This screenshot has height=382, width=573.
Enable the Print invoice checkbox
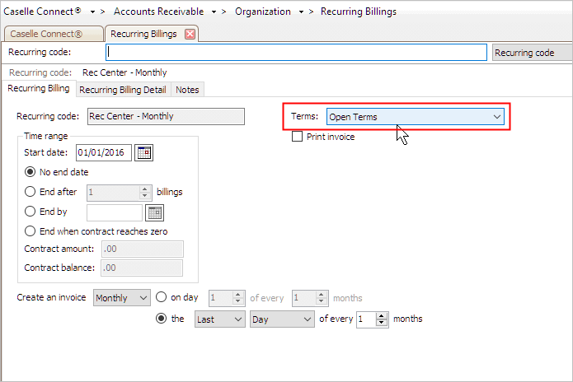pos(297,137)
